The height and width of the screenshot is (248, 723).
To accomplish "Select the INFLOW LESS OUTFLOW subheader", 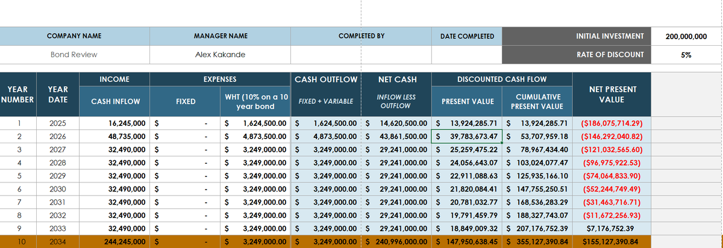I will [x=396, y=101].
